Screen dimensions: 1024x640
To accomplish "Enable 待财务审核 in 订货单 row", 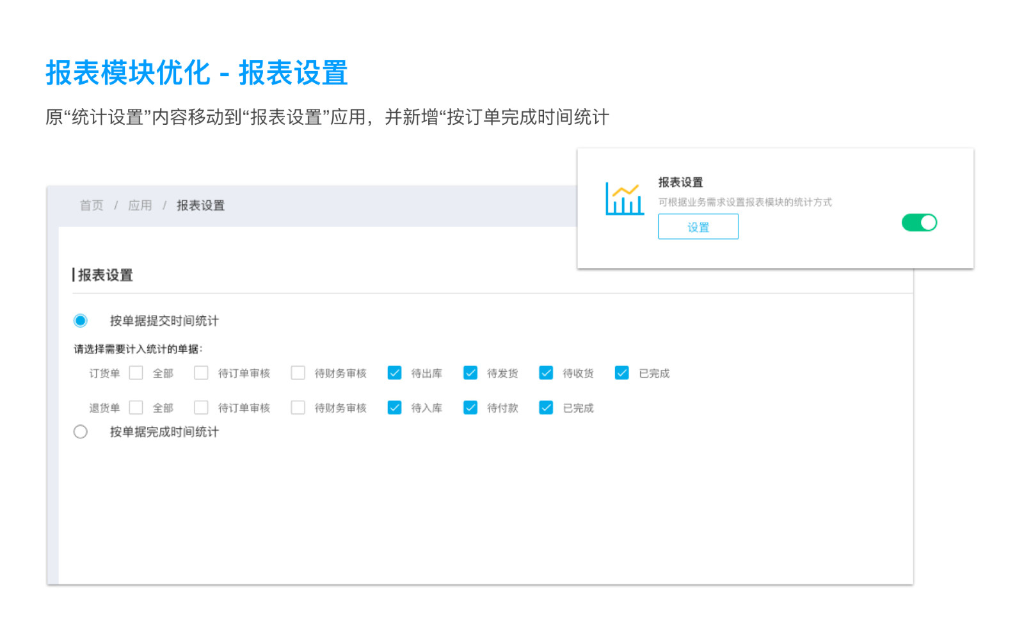I will 298,373.
